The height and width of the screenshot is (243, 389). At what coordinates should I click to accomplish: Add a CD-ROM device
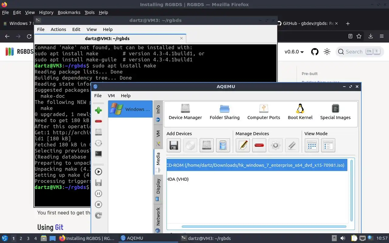[x=190, y=145]
